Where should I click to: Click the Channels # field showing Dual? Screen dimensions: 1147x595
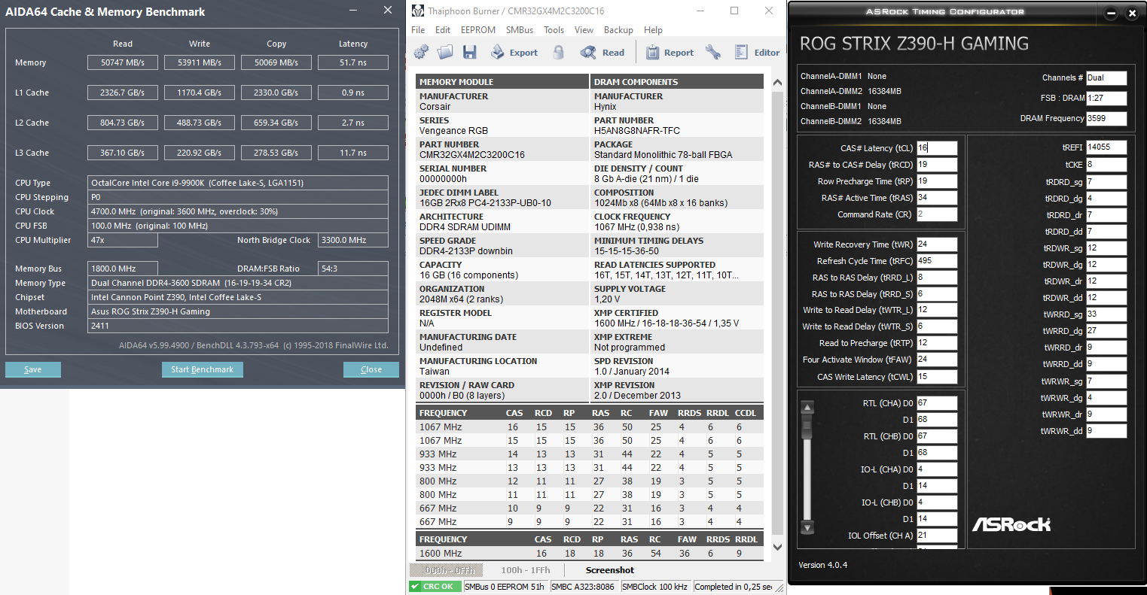point(1106,77)
